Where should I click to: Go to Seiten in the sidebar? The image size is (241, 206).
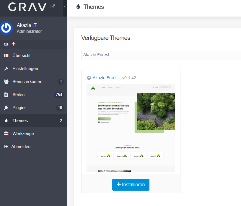click(x=19, y=95)
